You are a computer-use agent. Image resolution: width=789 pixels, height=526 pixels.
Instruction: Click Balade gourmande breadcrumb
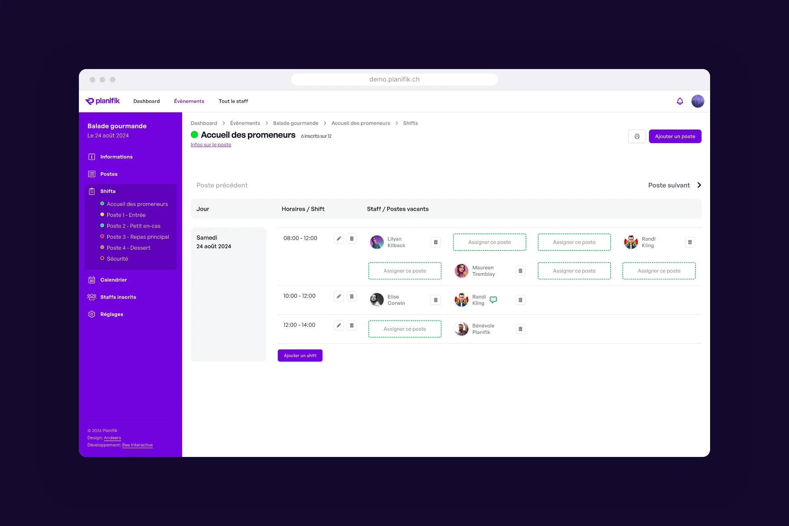coord(296,123)
